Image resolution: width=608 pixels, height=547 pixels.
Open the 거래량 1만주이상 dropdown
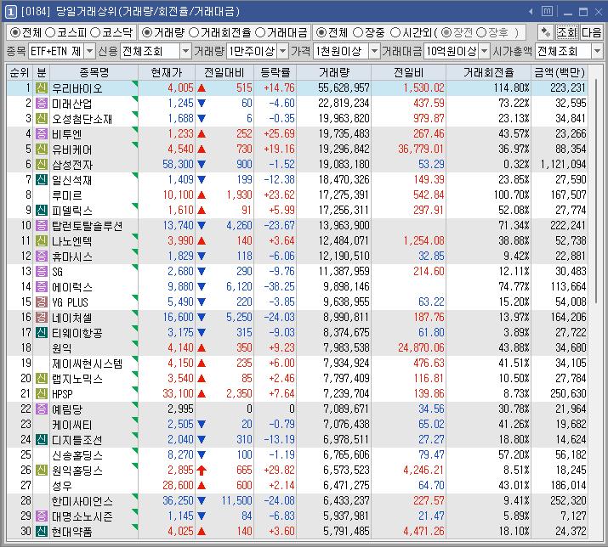283,51
